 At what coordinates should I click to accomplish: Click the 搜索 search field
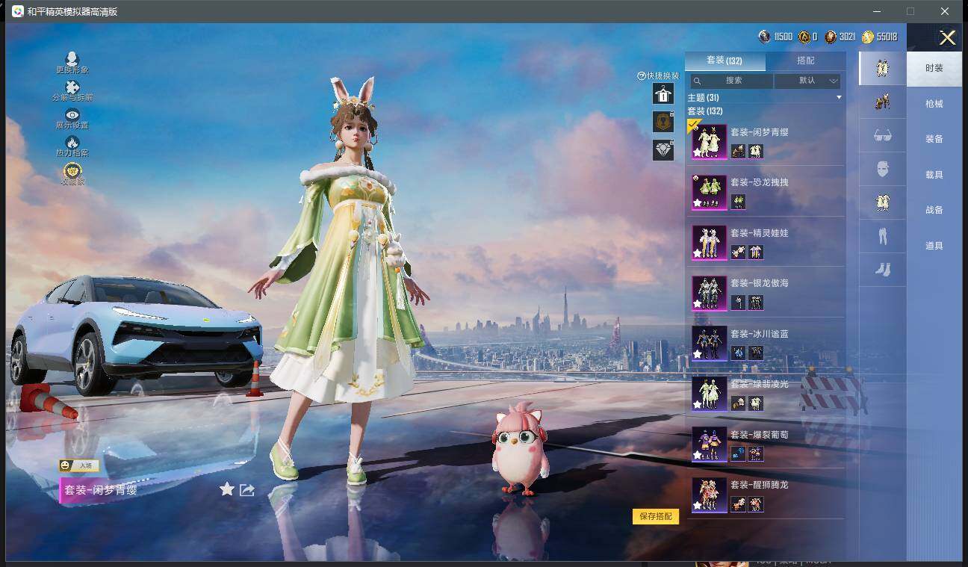tap(730, 81)
